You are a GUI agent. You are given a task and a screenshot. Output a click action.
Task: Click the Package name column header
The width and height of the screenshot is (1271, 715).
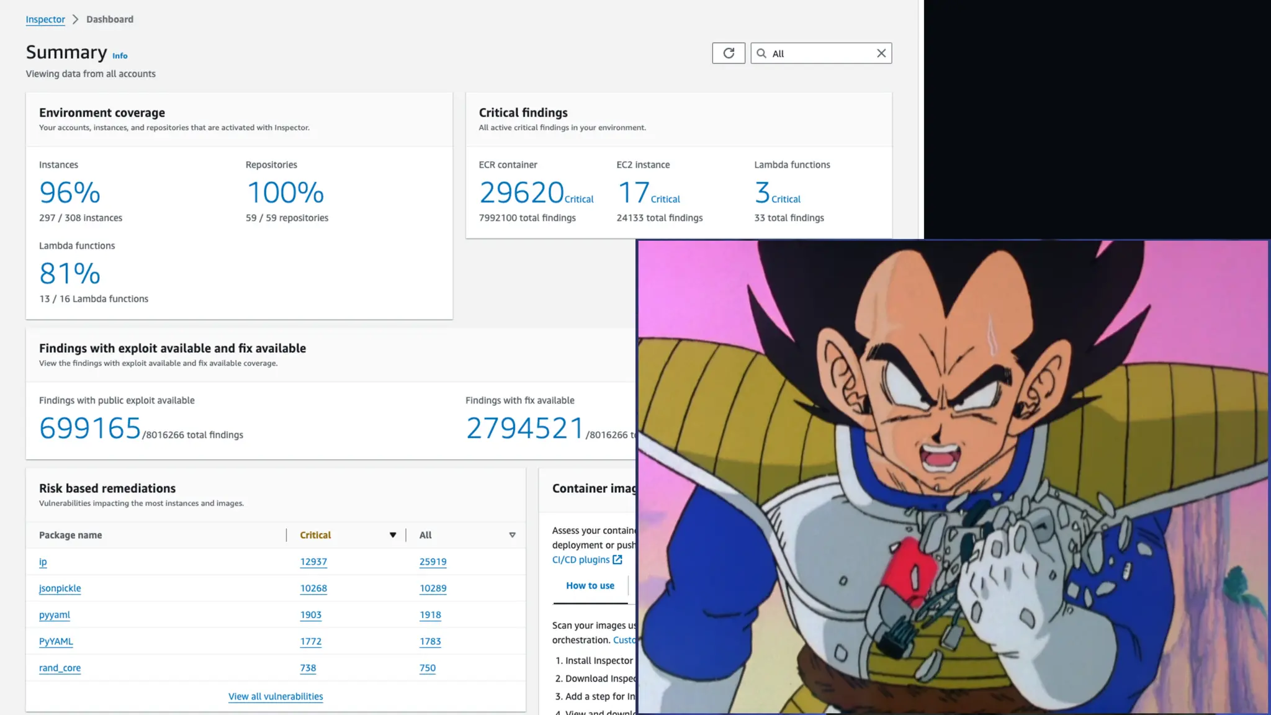point(70,535)
